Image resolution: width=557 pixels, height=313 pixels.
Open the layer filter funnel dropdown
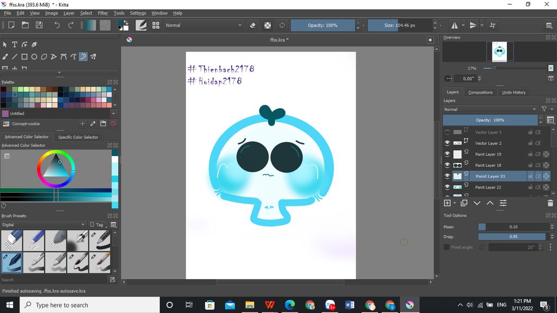(x=547, y=109)
